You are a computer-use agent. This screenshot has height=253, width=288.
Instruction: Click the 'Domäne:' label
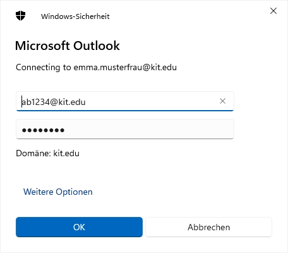point(33,153)
